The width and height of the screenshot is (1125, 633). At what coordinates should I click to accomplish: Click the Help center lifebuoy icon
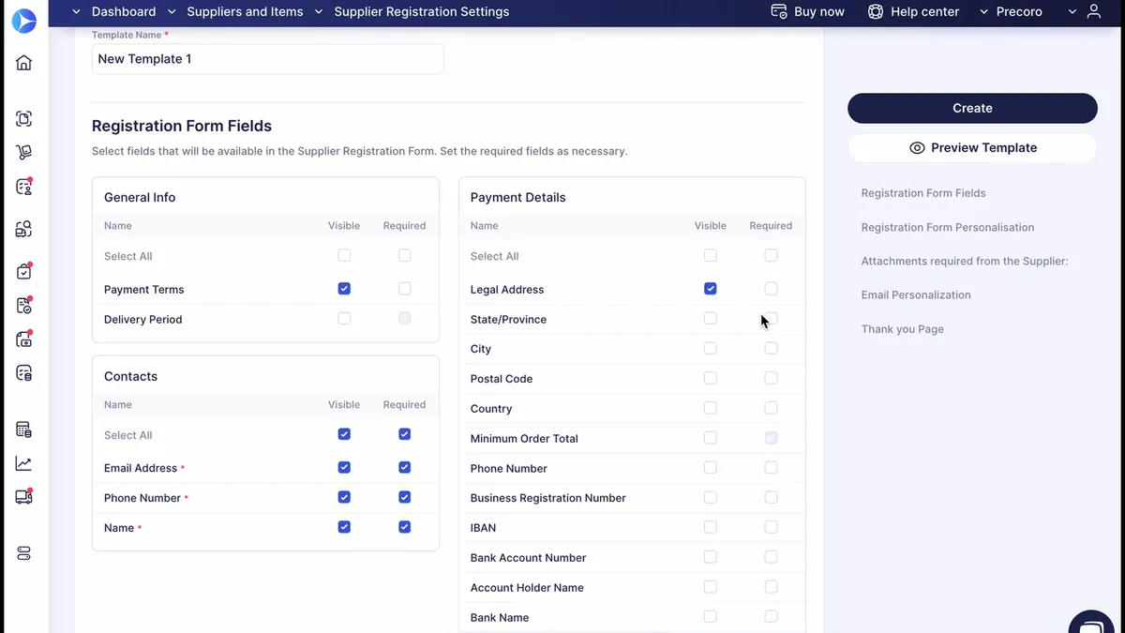(x=875, y=11)
